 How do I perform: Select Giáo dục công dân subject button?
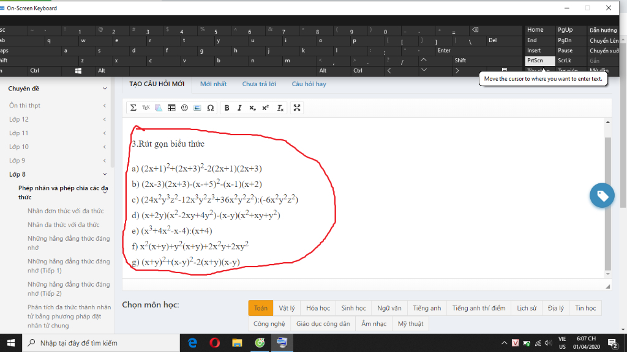[x=323, y=324]
